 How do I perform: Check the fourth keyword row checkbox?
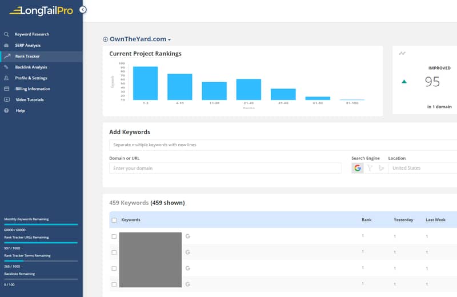(114, 284)
